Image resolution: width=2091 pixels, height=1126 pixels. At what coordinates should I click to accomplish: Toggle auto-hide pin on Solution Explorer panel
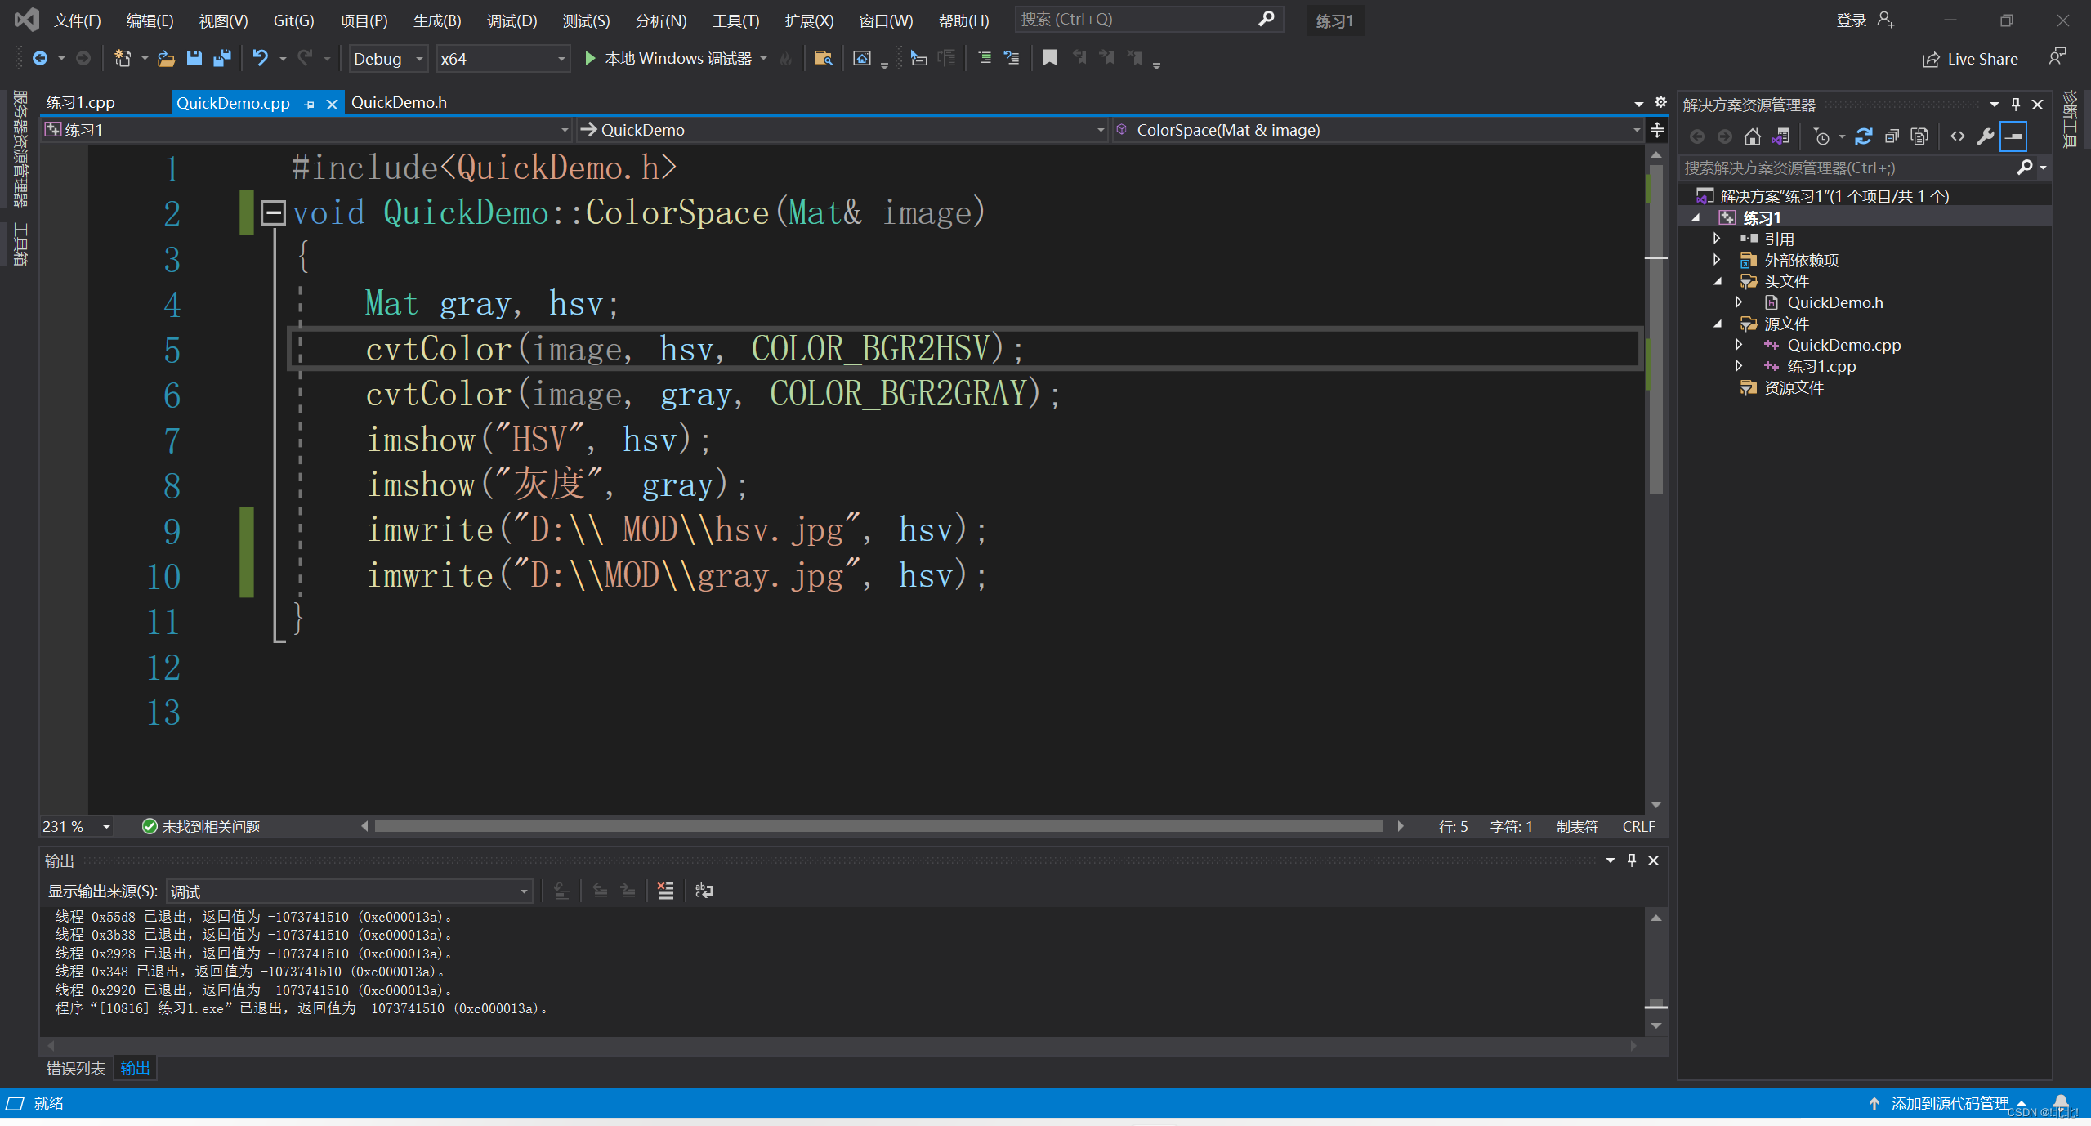(2015, 105)
